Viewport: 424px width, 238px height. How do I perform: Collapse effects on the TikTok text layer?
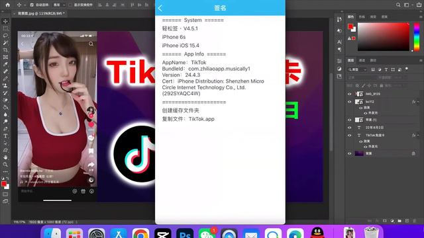pos(418,135)
